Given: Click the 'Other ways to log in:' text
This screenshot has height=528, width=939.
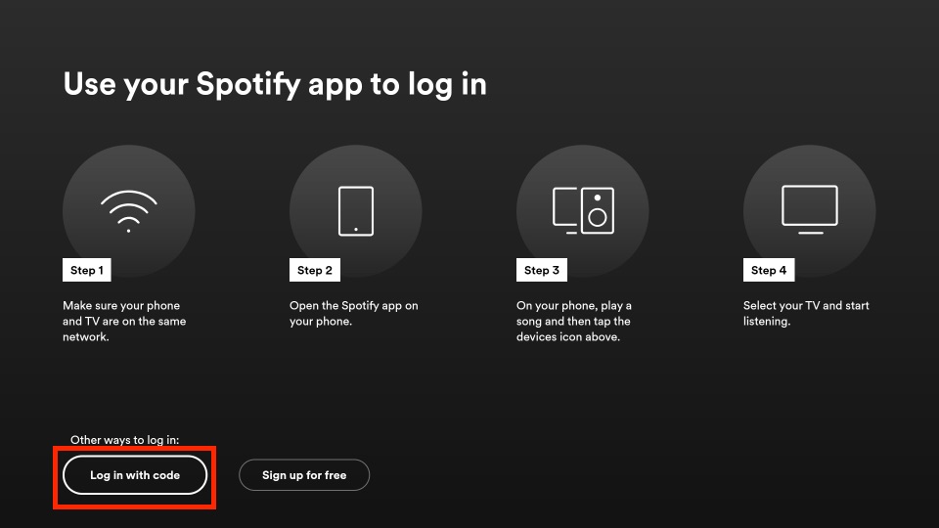Looking at the screenshot, I should (124, 439).
